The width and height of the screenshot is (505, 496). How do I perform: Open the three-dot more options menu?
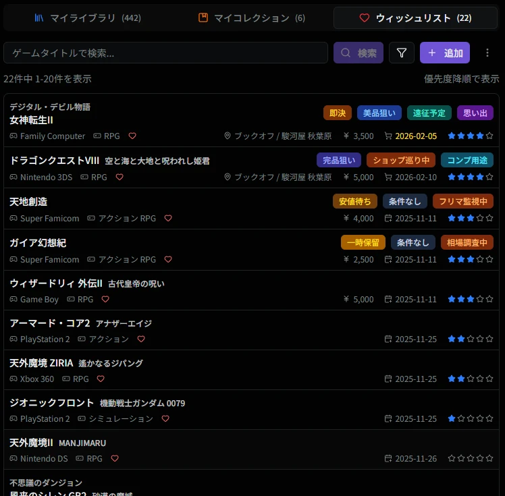point(487,53)
